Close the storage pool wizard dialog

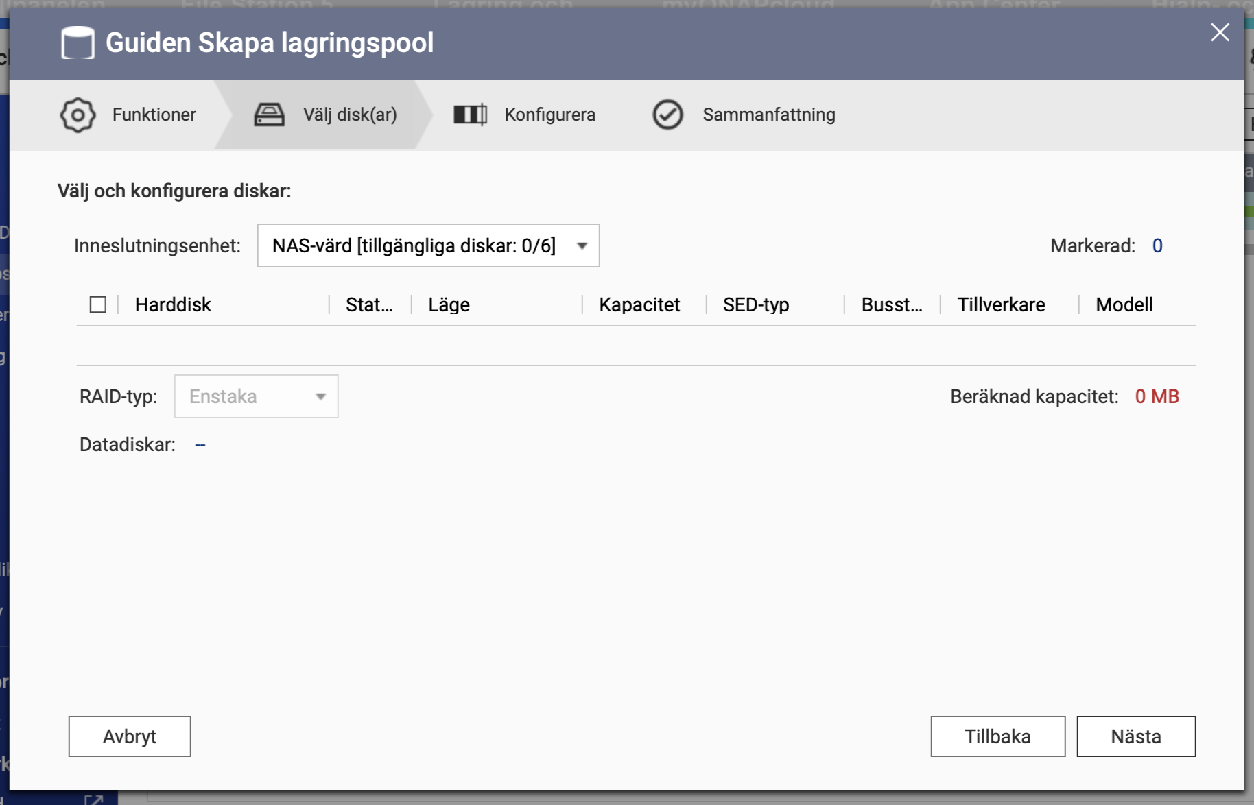pyautogui.click(x=1219, y=32)
